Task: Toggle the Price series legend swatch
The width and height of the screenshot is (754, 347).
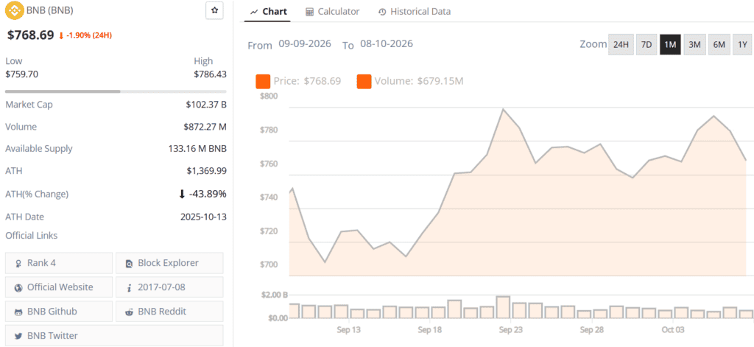Action: tap(263, 81)
